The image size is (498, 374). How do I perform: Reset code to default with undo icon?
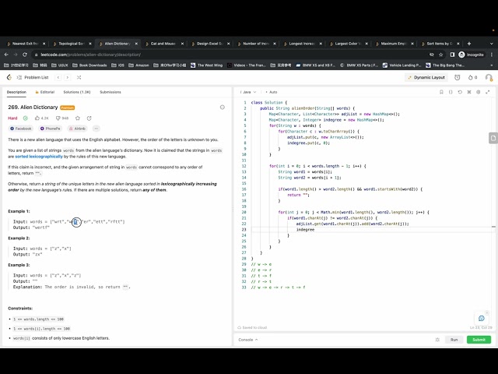(460, 92)
